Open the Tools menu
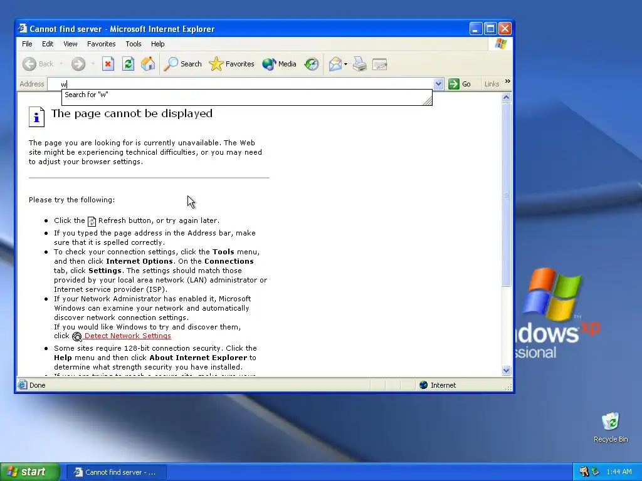This screenshot has height=481, width=642. pos(133,44)
